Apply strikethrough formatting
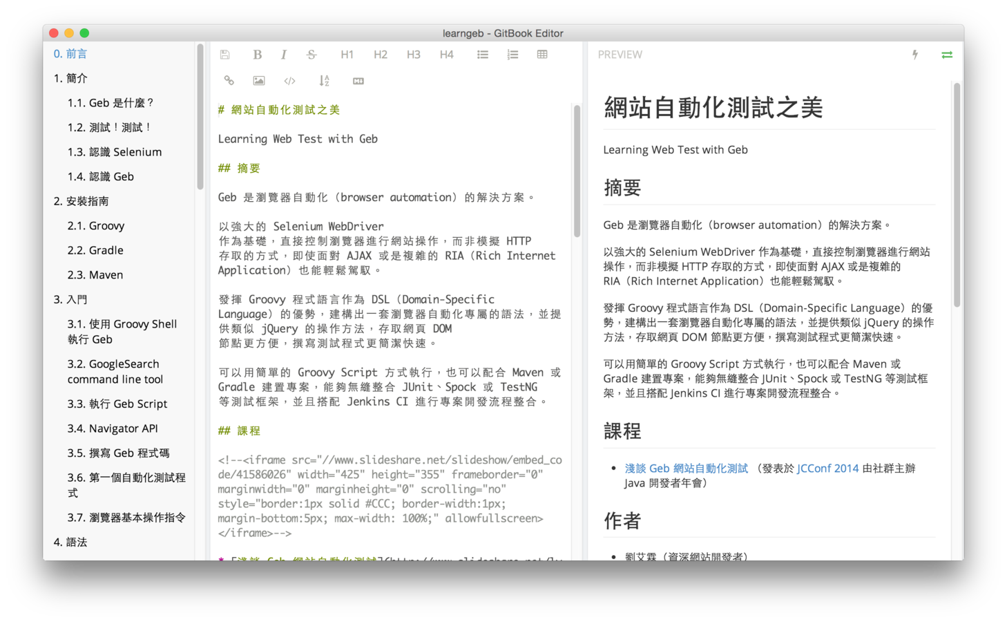This screenshot has width=1007, height=622. [311, 55]
